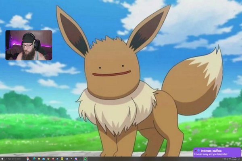The width and height of the screenshot is (242, 161).
Task: Open the volume control in system tray
Action: [229, 159]
